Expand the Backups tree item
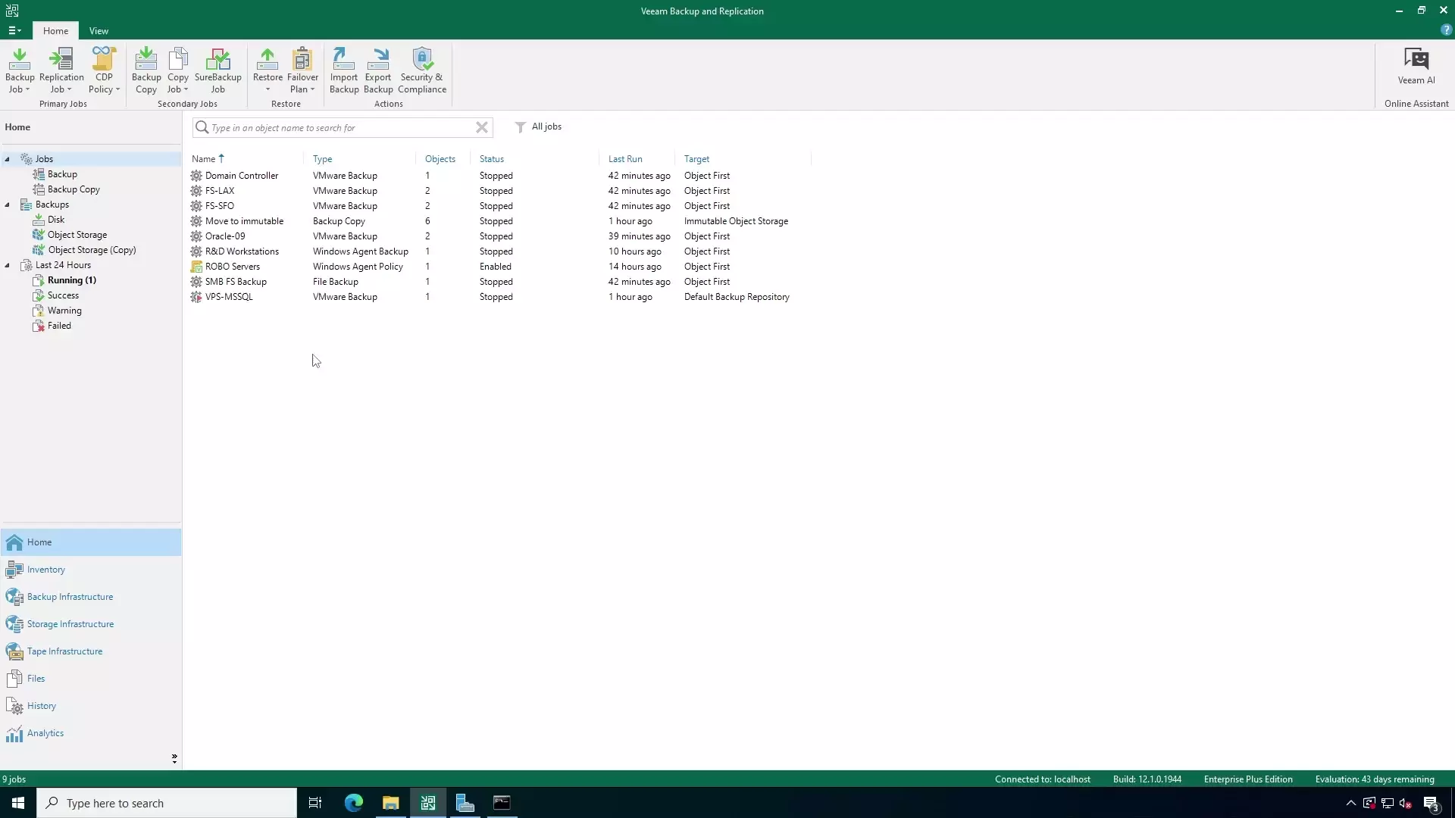 point(7,204)
